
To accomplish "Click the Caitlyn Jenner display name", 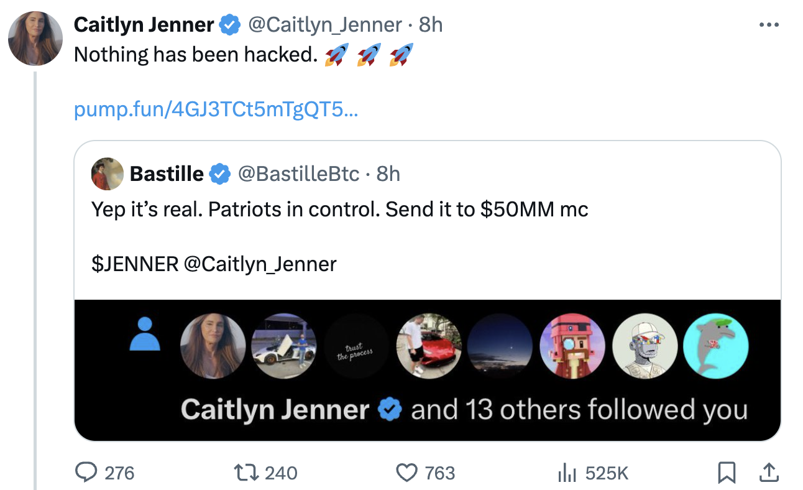I will pos(144,25).
